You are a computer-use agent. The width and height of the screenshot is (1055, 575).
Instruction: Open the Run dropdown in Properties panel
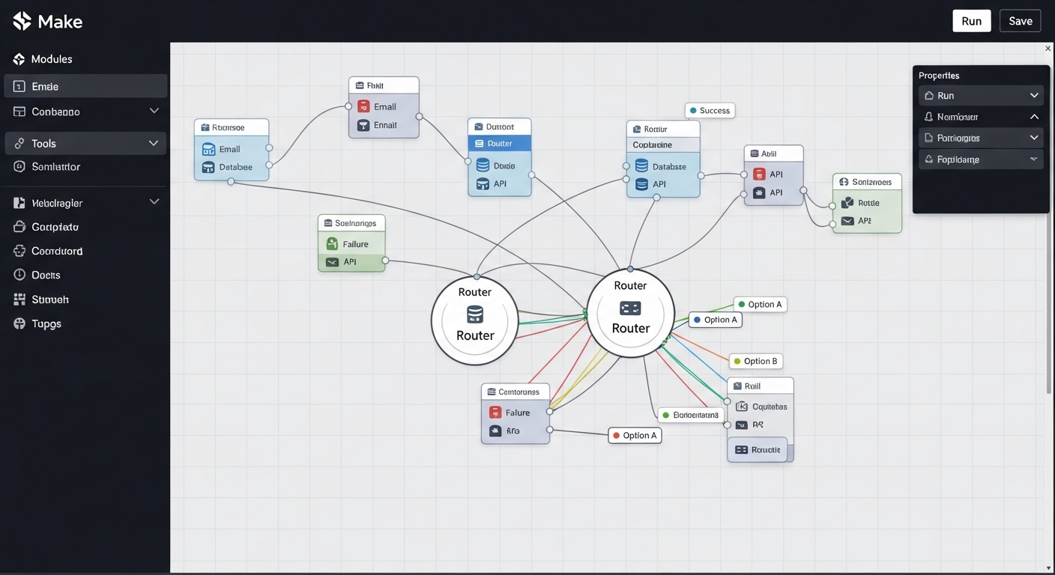coord(1034,96)
